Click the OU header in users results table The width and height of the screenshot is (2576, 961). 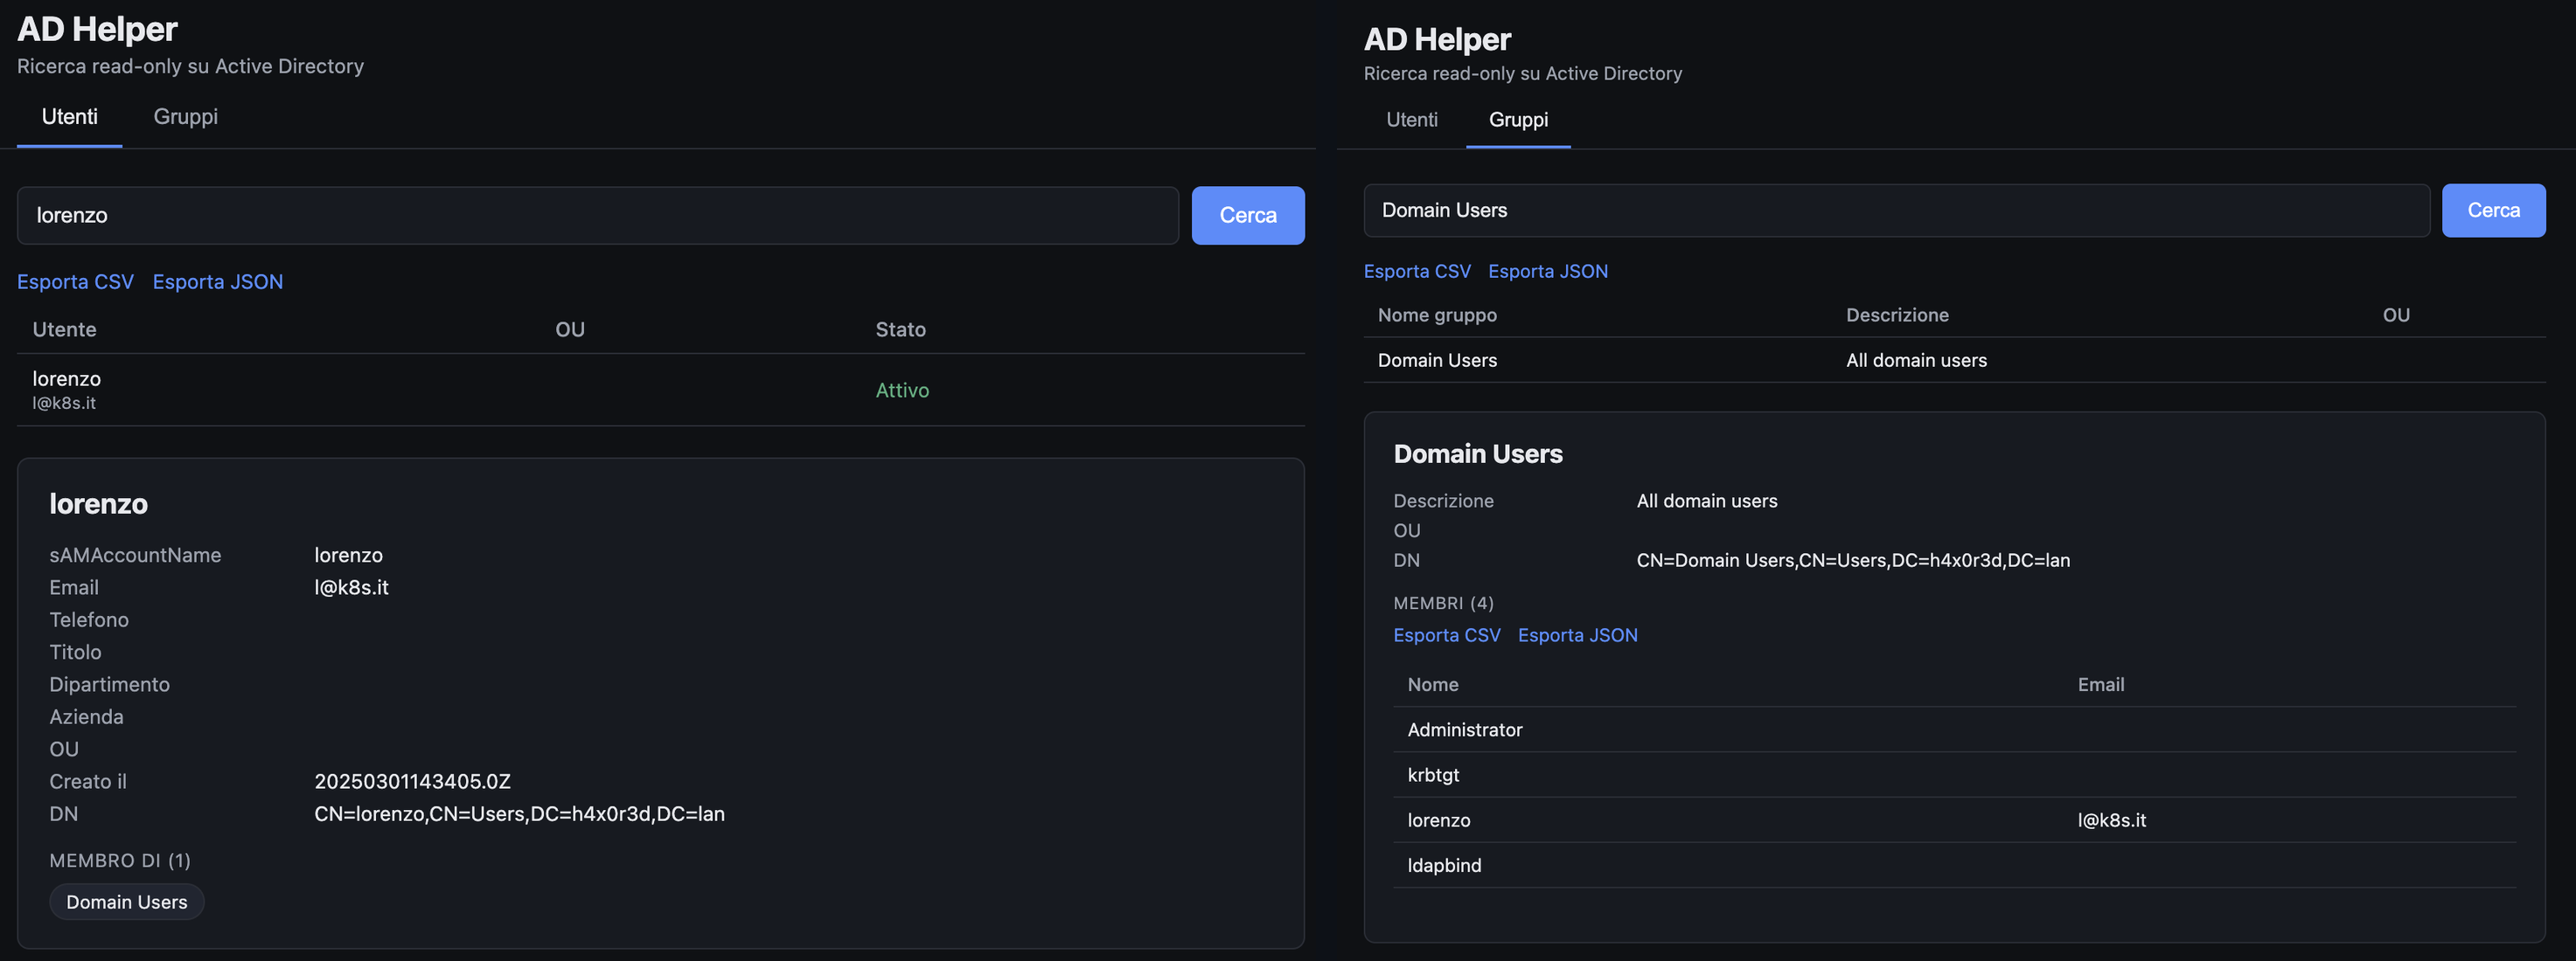pos(570,329)
